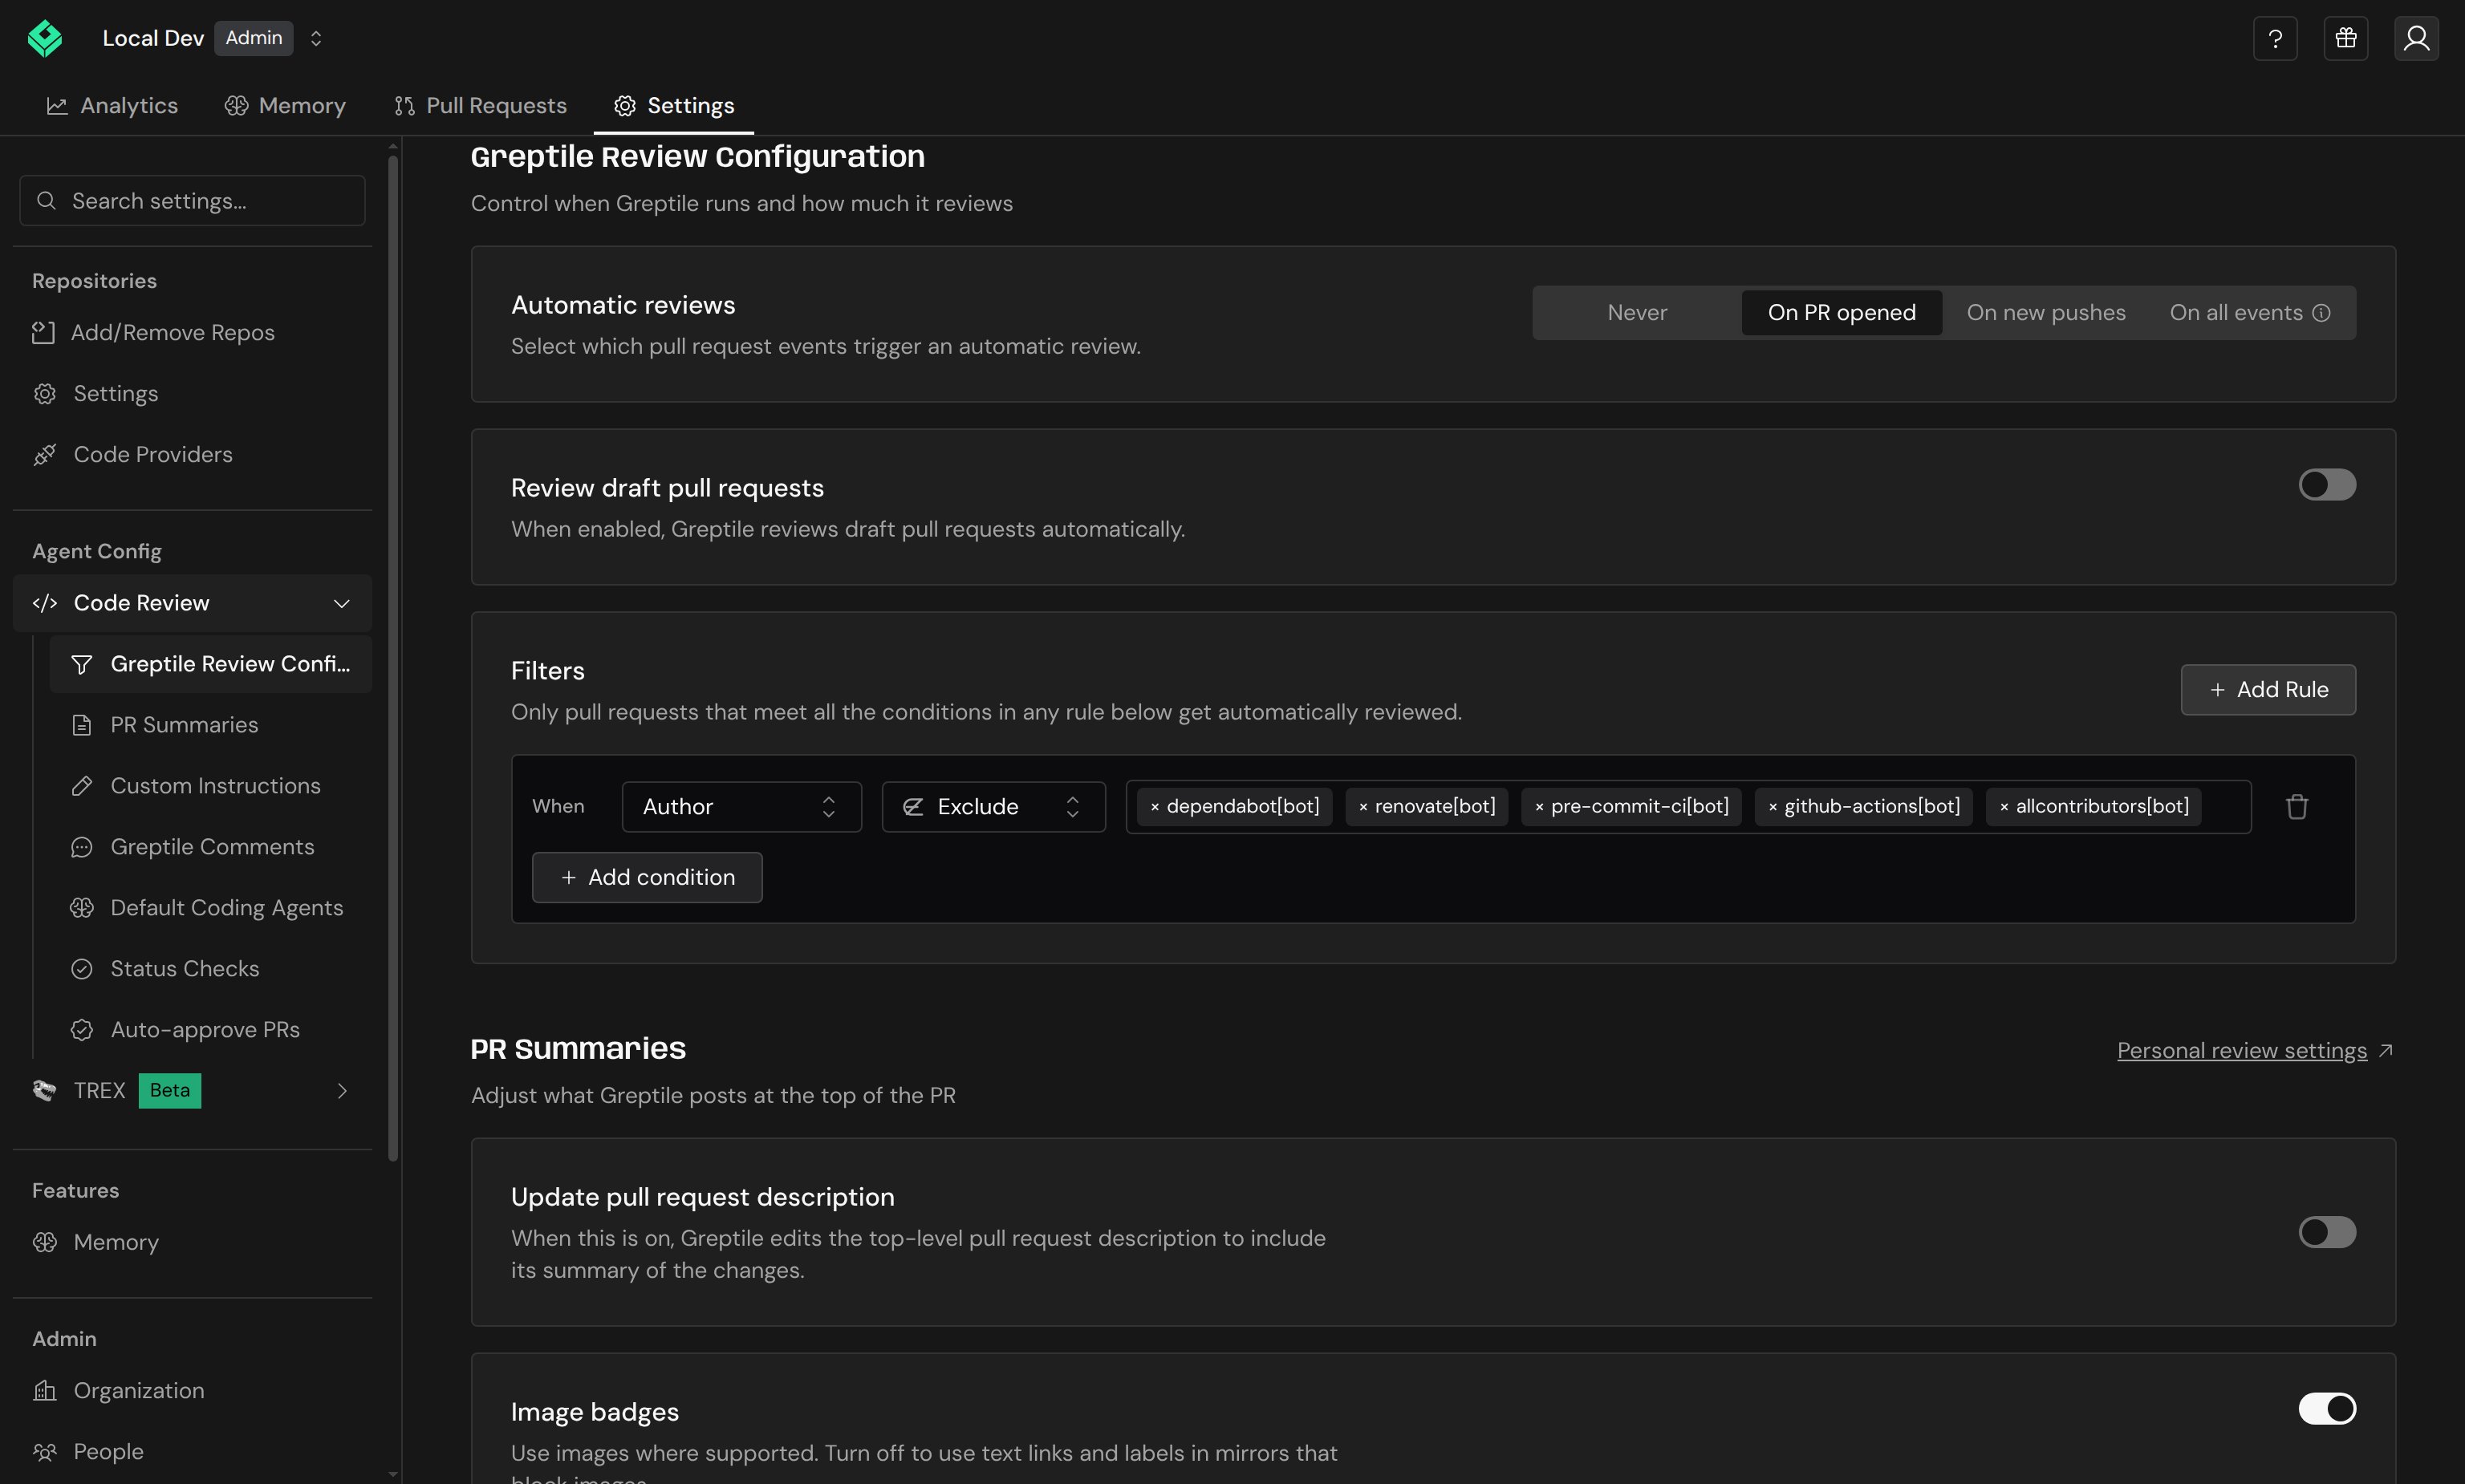Remove the pre-commit-ci[bot] tag
This screenshot has height=1484, width=2465.
(x=1539, y=807)
